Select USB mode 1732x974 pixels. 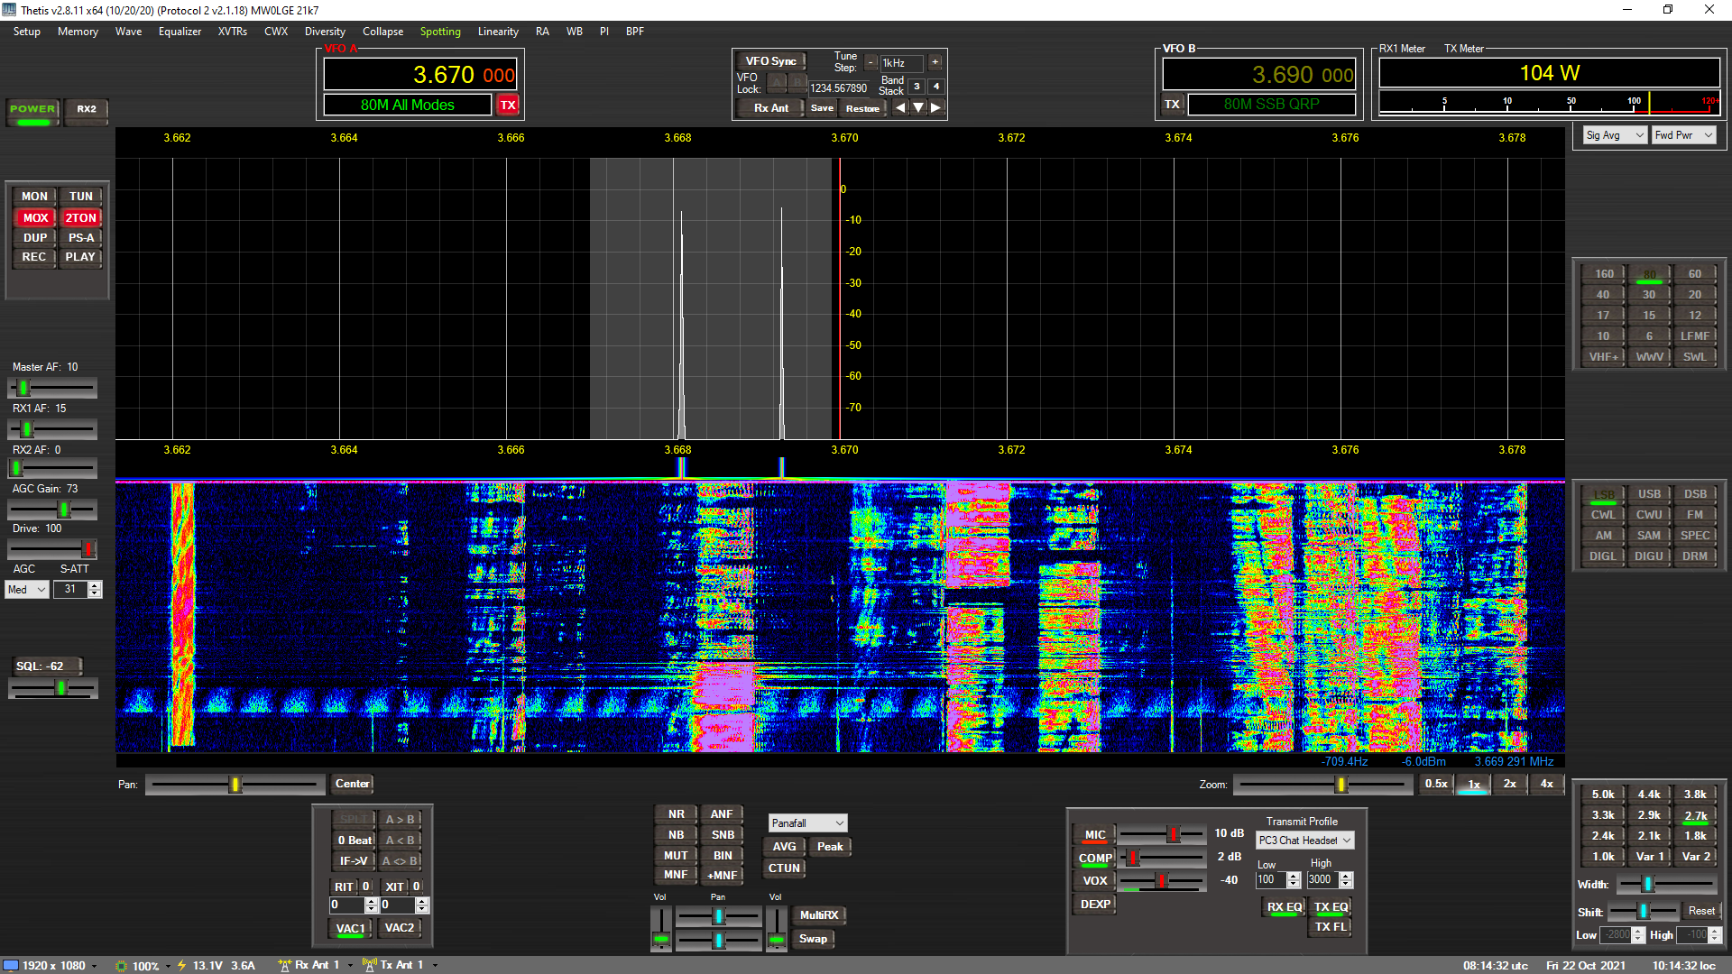(x=1649, y=494)
